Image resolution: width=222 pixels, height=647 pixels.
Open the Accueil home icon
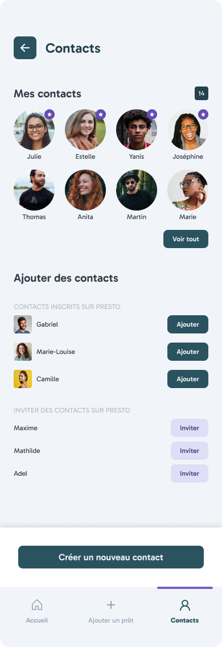(37, 604)
